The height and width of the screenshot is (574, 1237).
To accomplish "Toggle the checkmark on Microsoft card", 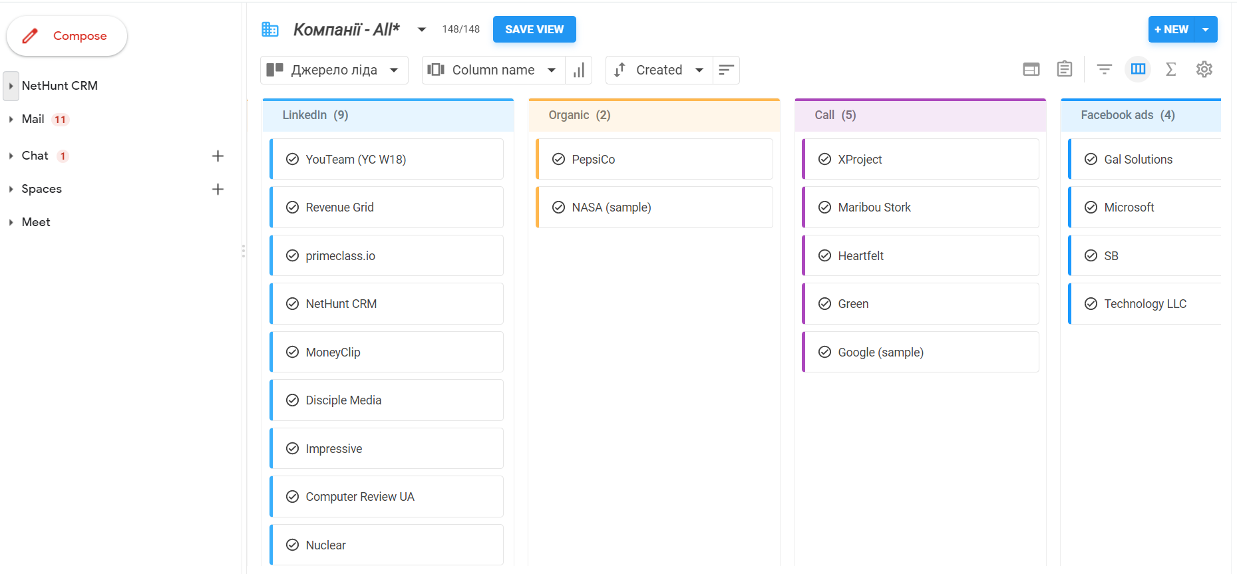I will click(1091, 208).
